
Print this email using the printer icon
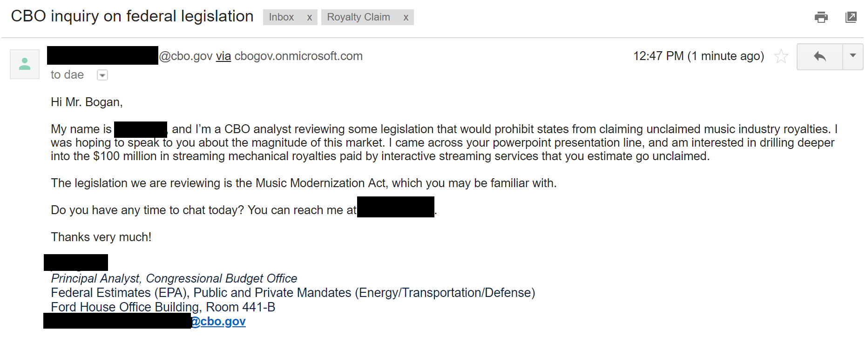(821, 17)
